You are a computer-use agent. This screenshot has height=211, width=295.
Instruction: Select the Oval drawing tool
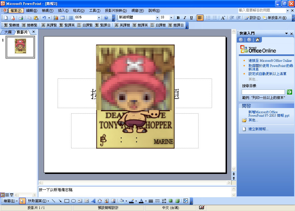(73, 201)
